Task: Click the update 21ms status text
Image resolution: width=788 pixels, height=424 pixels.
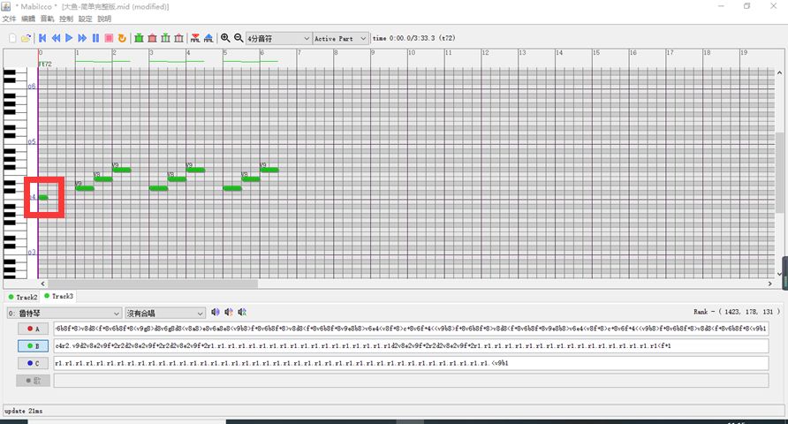Action: click(24, 411)
